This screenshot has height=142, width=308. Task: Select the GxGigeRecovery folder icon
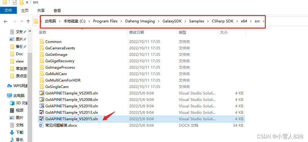click(x=42, y=61)
